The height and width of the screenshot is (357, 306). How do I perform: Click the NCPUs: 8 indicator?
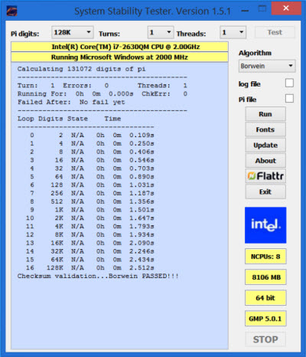[265, 257]
